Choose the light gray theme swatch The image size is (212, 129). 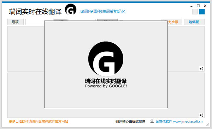point(195,12)
